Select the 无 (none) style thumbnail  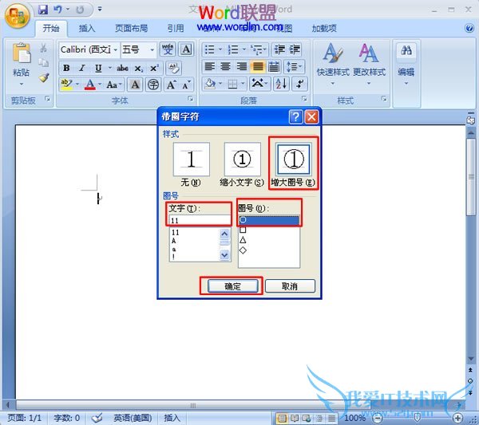pos(192,159)
